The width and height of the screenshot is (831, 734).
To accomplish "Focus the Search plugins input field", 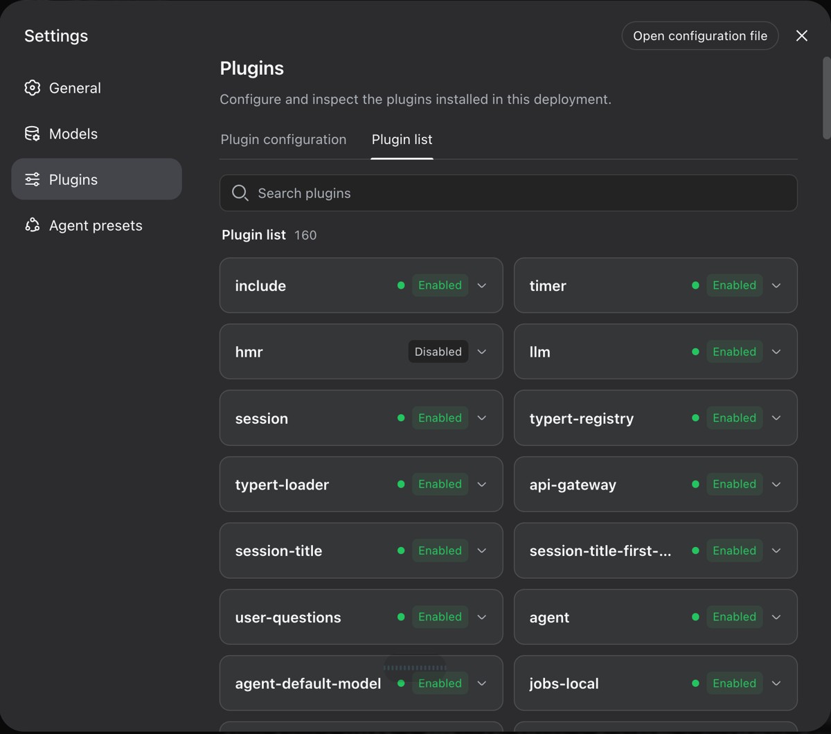I will click(508, 193).
